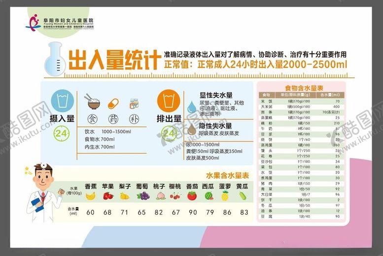Click the title 出入量统计
This screenshot has height=256, width=383.
pyautogui.click(x=114, y=60)
